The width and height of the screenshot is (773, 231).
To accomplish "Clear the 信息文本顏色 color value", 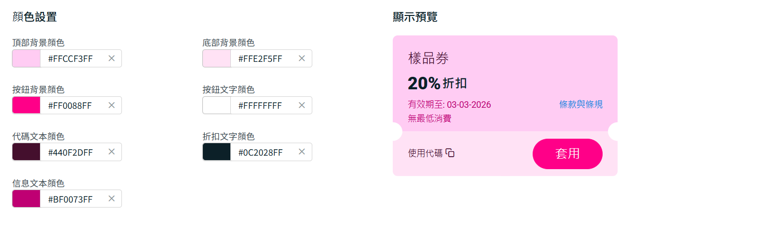I will (x=111, y=199).
